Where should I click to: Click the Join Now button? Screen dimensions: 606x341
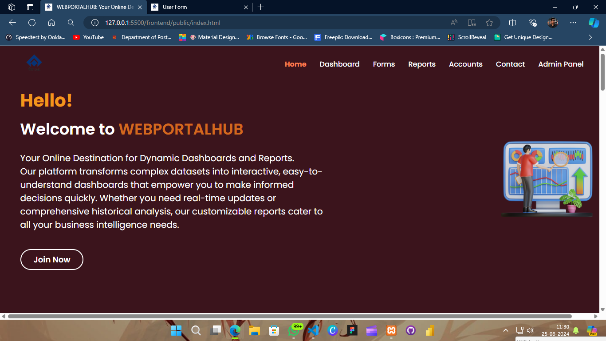[51, 259]
